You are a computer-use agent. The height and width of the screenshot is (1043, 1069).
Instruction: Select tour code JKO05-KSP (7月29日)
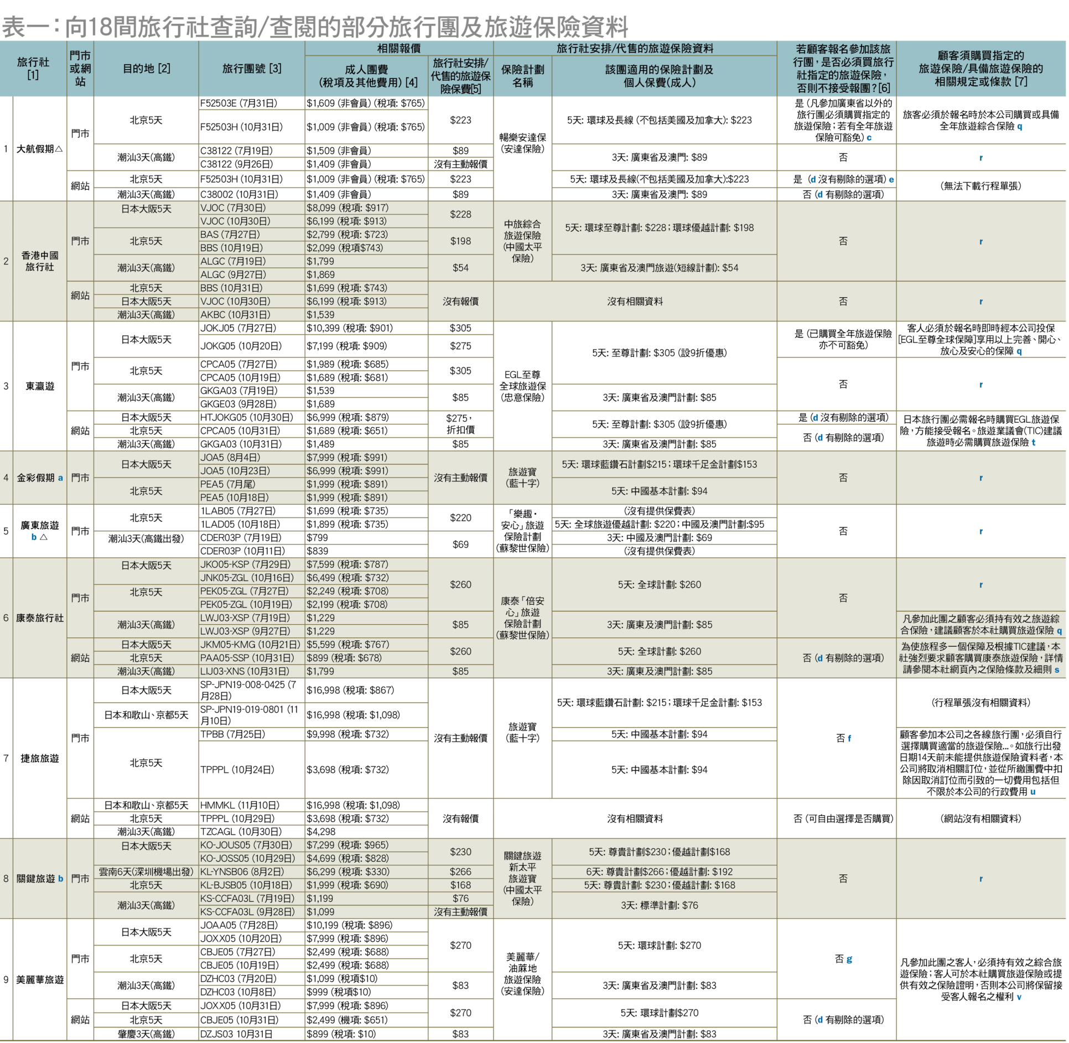click(245, 564)
